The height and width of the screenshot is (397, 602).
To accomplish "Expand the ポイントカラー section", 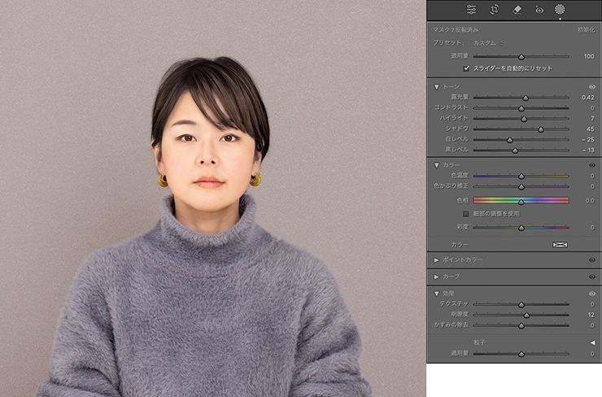I will tap(436, 260).
